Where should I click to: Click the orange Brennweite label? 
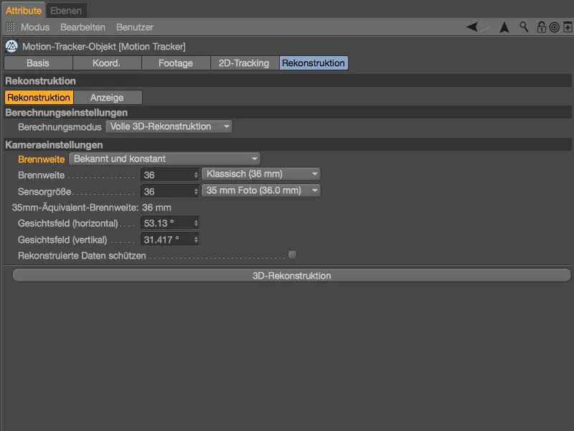click(x=41, y=159)
